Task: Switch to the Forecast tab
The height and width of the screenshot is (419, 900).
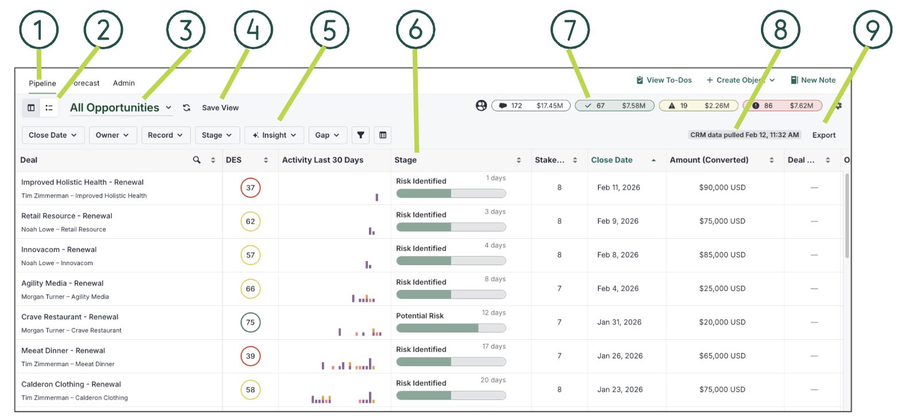Action: (84, 83)
